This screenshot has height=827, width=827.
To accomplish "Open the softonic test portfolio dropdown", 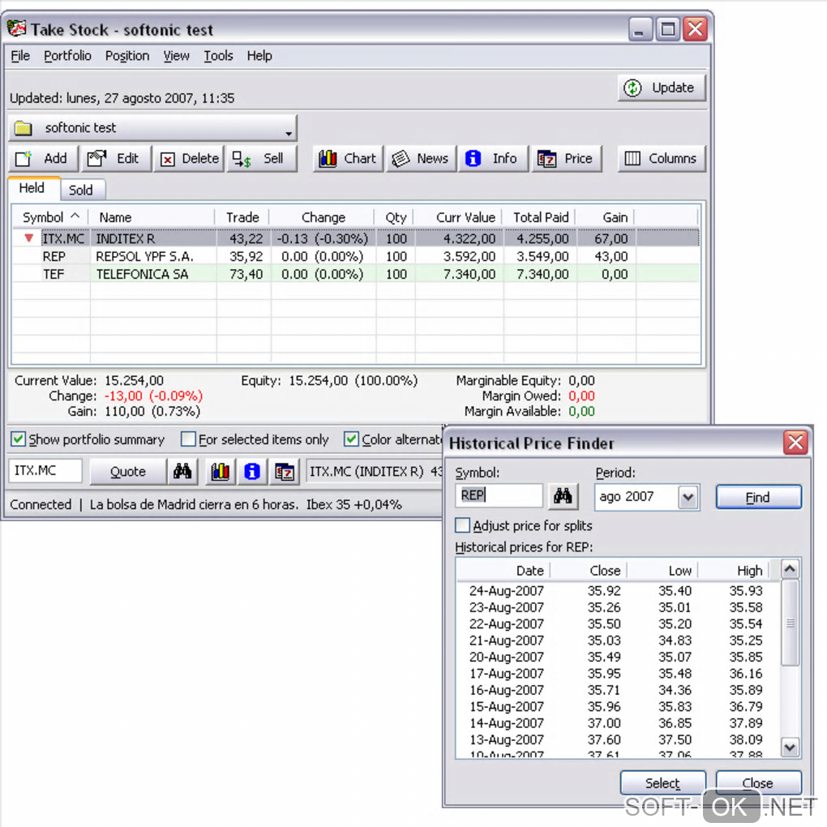I will coord(153,127).
